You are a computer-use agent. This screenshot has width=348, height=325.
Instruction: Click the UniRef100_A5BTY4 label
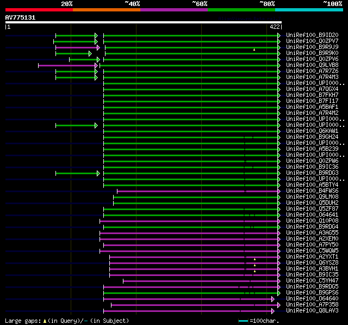[x=312, y=185]
